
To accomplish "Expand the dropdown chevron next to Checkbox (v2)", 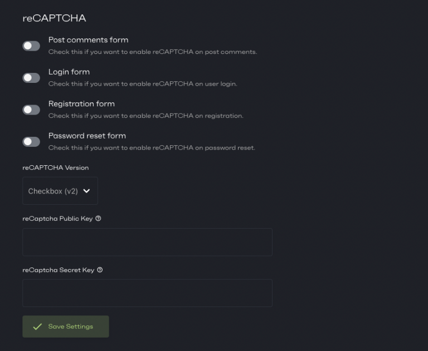I will pyautogui.click(x=86, y=191).
